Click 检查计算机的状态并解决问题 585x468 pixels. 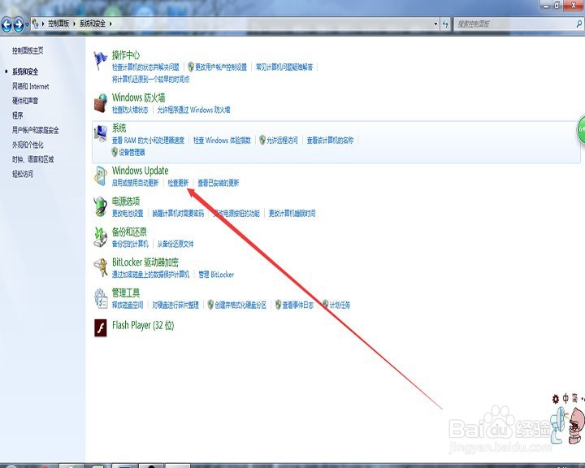145,67
